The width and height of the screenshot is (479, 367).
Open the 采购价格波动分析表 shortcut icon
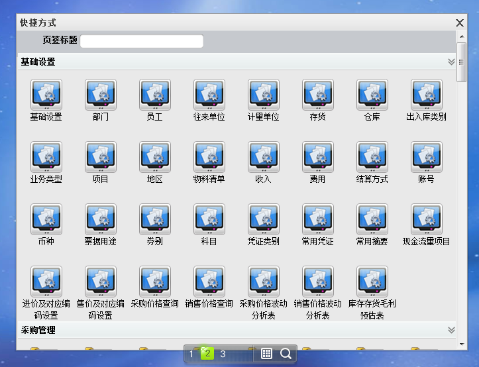[x=264, y=282]
